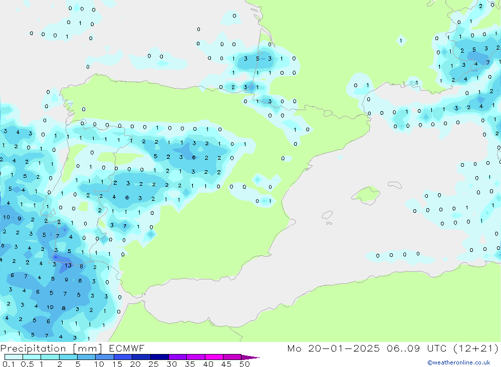
Task: Click the legend arrow tip above 50 mm
Action: click(x=250, y=357)
